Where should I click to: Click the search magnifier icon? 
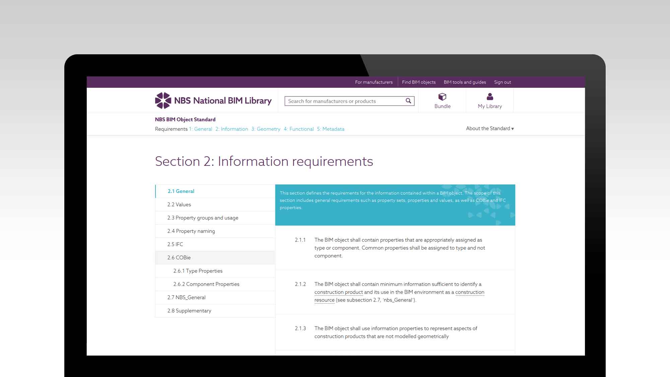click(408, 101)
